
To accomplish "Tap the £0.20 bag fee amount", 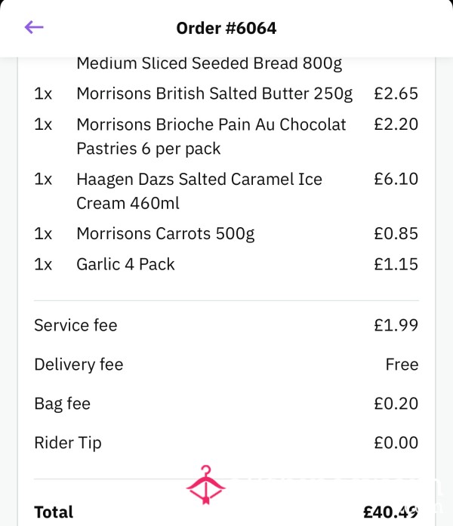I will tap(396, 404).
